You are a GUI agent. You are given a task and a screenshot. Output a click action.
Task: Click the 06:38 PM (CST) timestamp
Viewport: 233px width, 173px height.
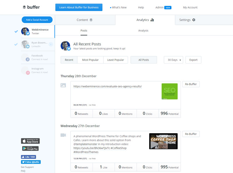[x=80, y=105]
